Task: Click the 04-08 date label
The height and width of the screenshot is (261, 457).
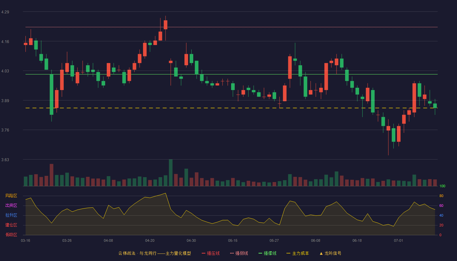Action: [108, 240]
